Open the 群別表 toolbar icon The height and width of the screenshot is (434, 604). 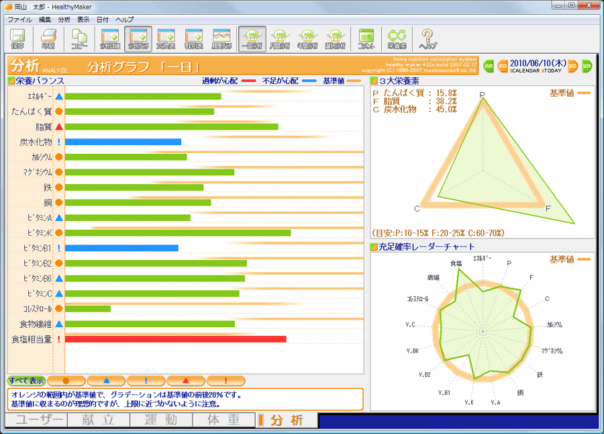tap(194, 38)
